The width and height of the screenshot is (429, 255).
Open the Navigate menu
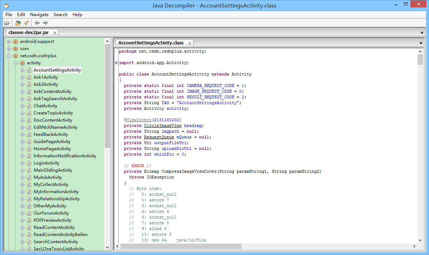(39, 15)
